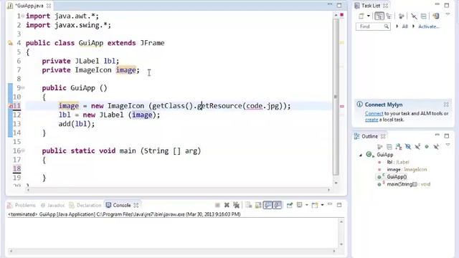The width and height of the screenshot is (459, 258).
Task: Toggle Hide Completed Tasks in Task List
Action: pos(414,16)
